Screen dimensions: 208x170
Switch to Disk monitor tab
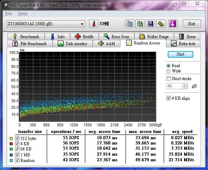[x=72, y=43]
